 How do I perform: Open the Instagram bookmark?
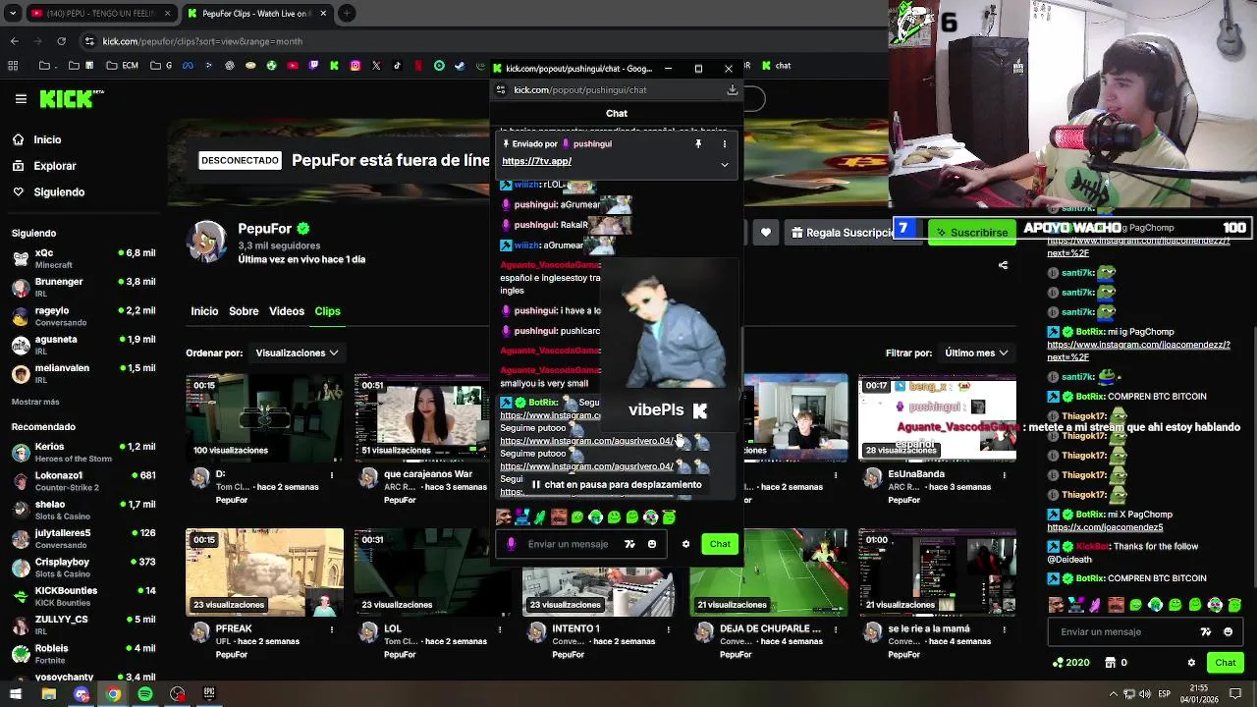click(x=355, y=66)
